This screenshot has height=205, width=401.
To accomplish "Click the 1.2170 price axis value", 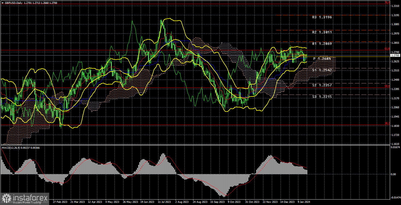I will 395,98.
